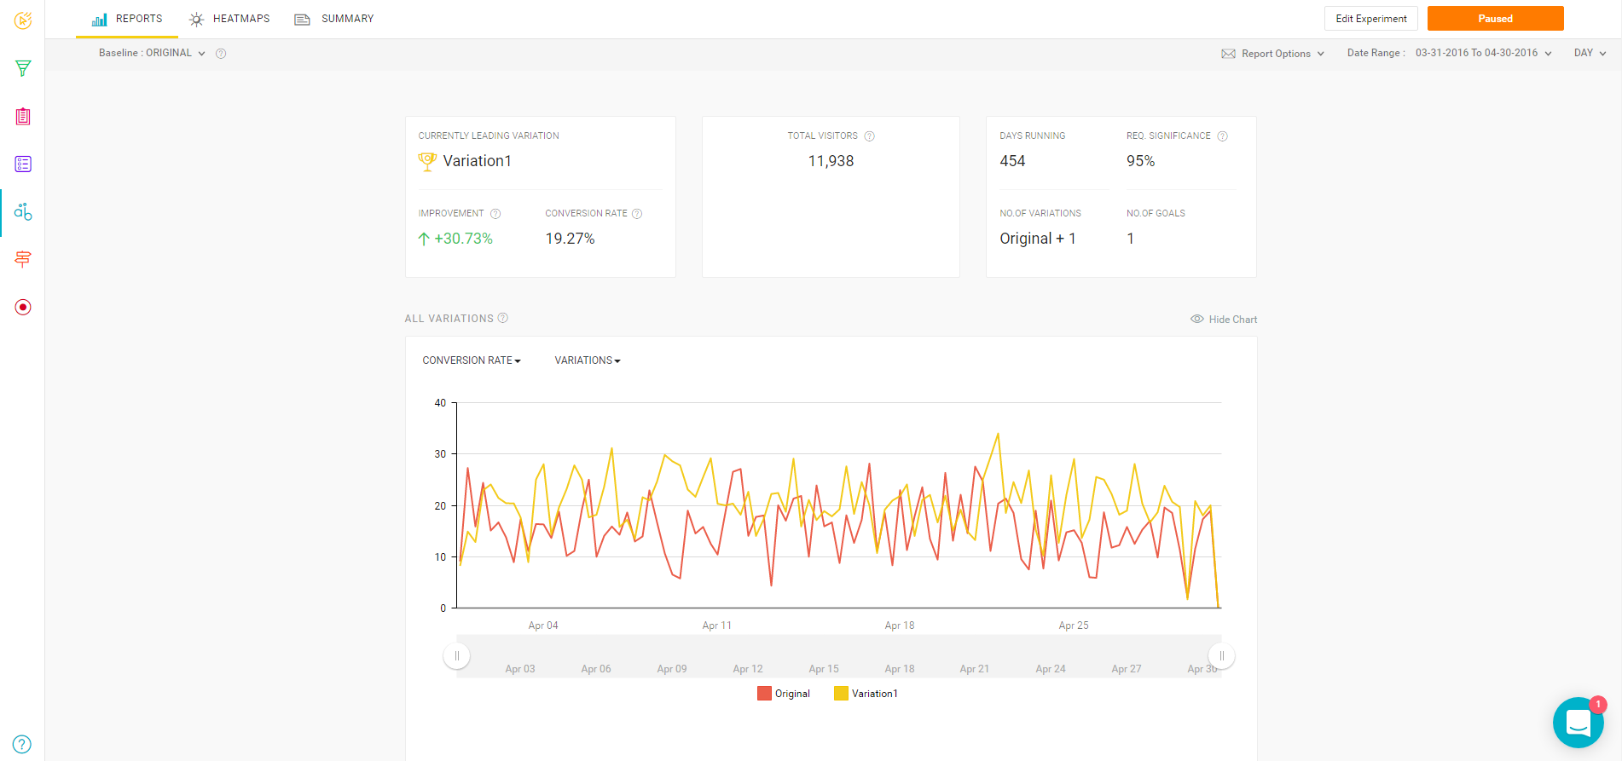Click the left range slider handle
This screenshot has height=761, width=1622.
coord(457,656)
